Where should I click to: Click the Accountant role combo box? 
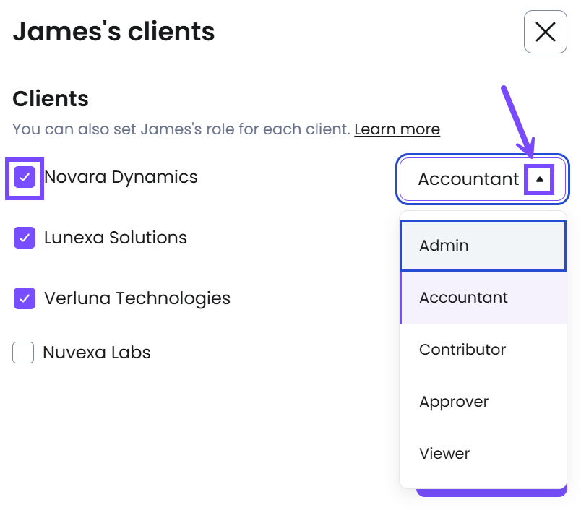pos(483,179)
